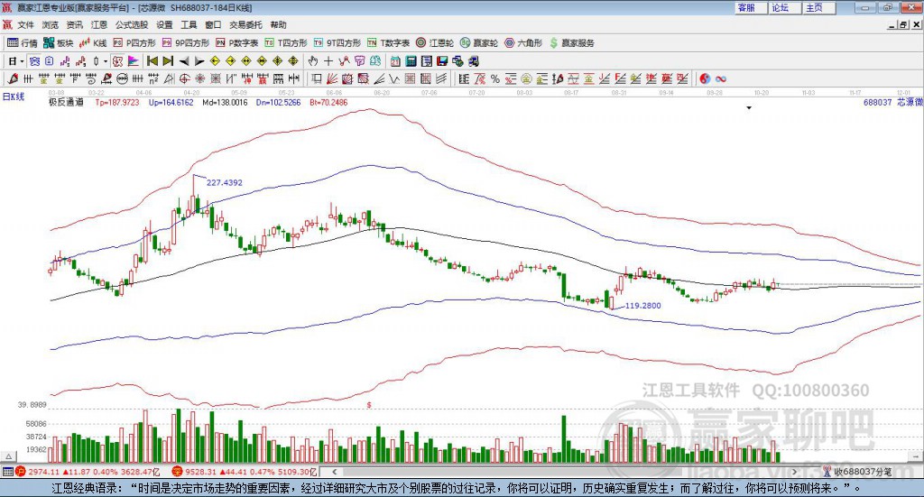Click the blue infinity symbol icon
Viewport: 924px width, 497px height.
click(721, 78)
